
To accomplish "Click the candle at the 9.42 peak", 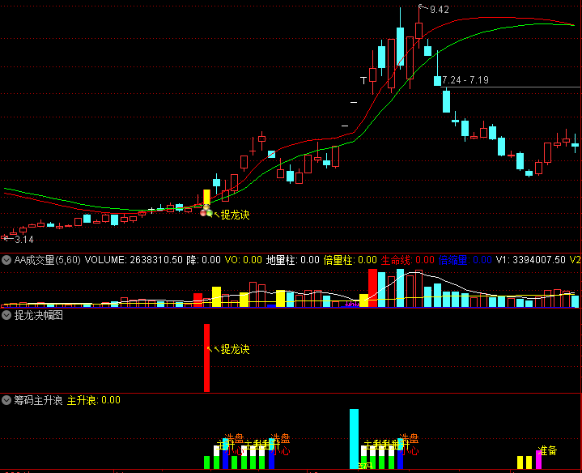I will click(x=419, y=31).
